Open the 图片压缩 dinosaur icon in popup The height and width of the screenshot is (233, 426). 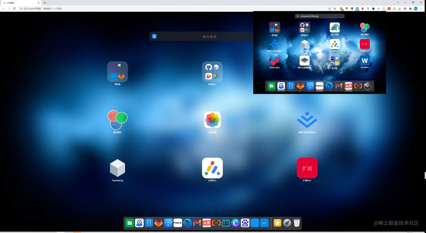click(335, 28)
